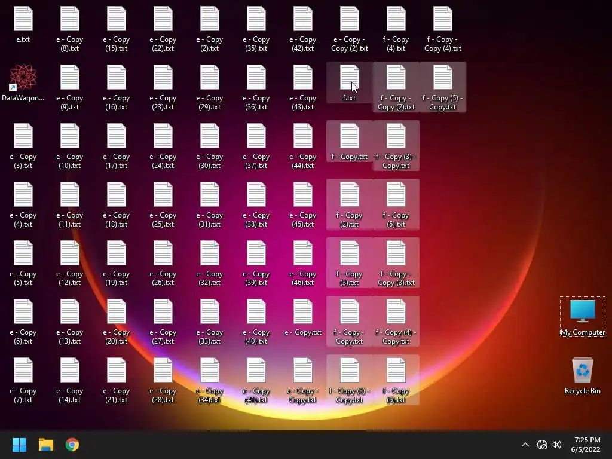612x459 pixels.
Task: Select the e - Copy (16).txt file
Action: 117,87
